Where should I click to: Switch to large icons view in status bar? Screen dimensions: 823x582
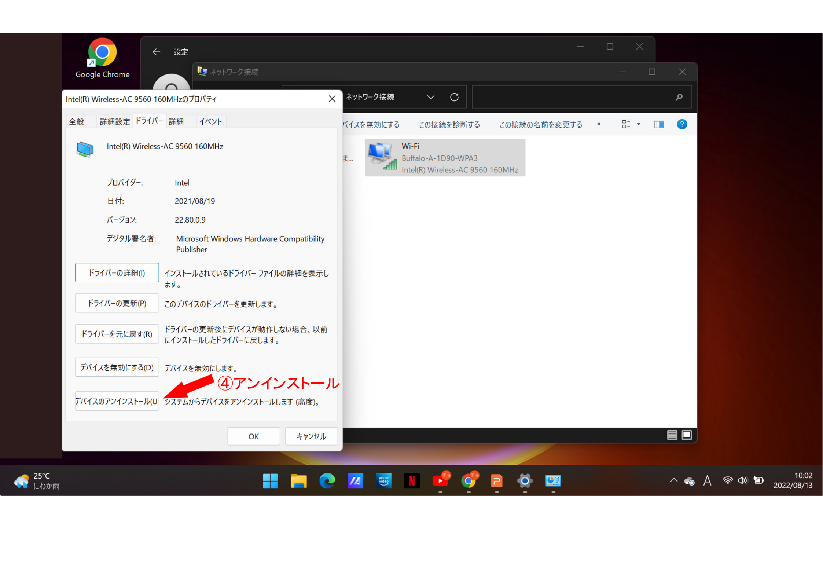click(687, 435)
